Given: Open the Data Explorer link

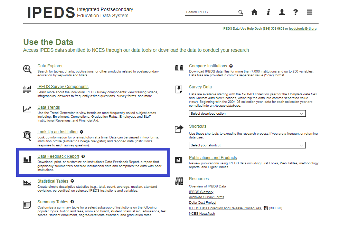Looking at the screenshot, I should click(50, 66).
